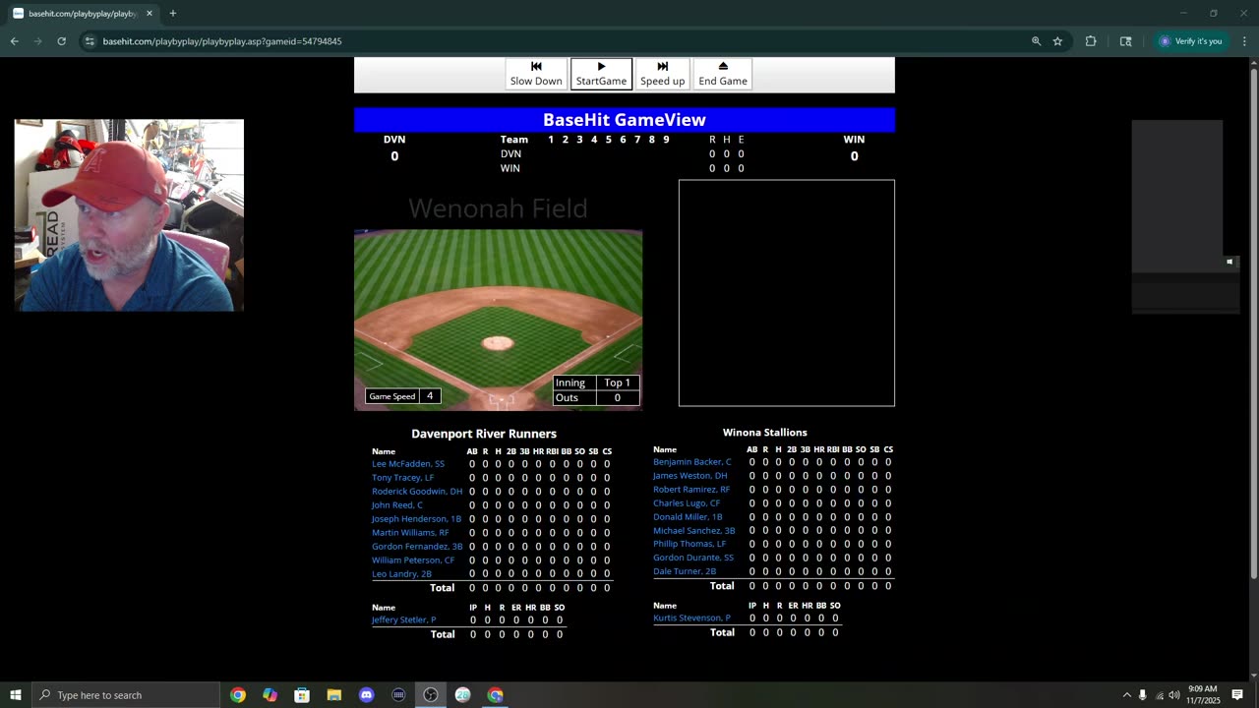Click the Game Speed value box

click(430, 396)
